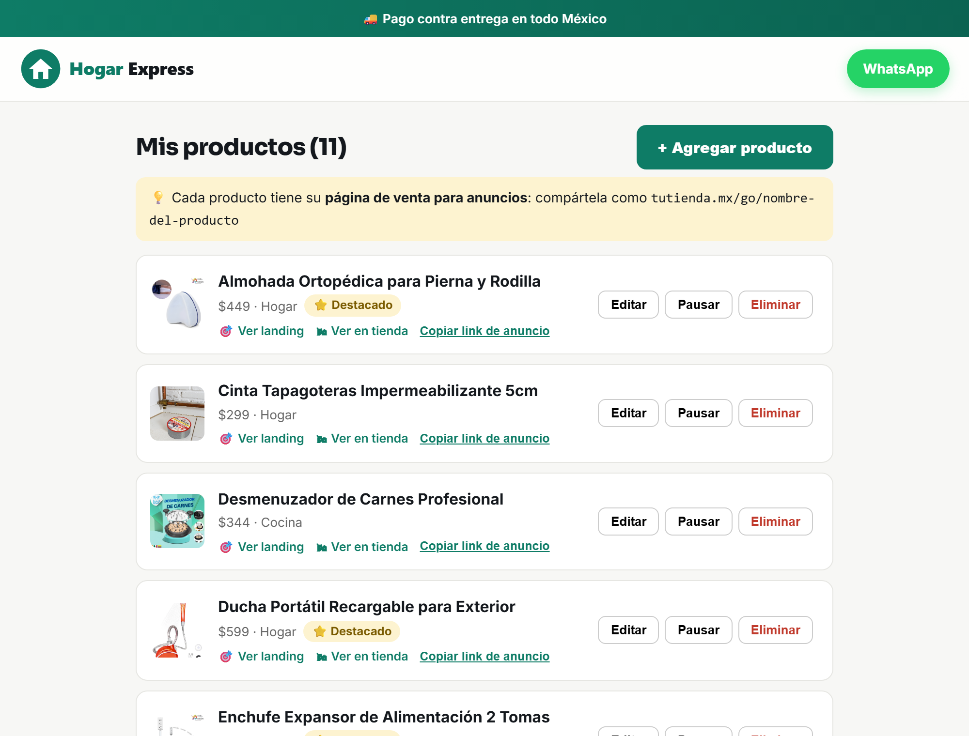Click the Destacado star badge on Almohada Ortopédica
Image resolution: width=969 pixels, height=736 pixels.
353,305
